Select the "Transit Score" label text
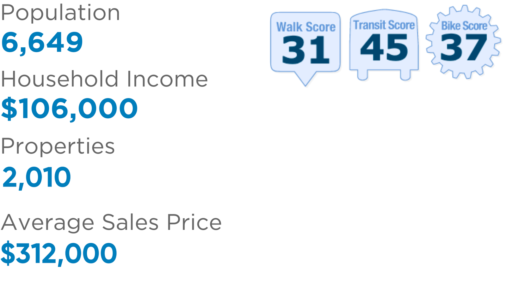The height and width of the screenshot is (284, 506). click(x=384, y=25)
